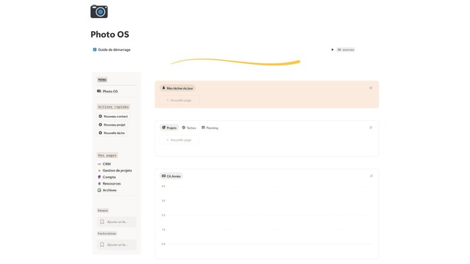Click Nouvelle page under the Projets tab
470x264 pixels.
179,140
